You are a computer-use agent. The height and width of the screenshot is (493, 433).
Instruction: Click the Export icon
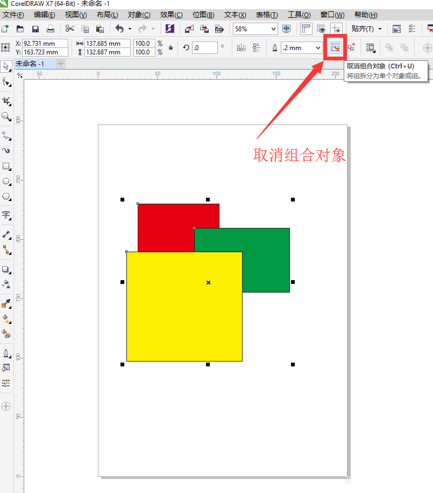click(x=204, y=29)
